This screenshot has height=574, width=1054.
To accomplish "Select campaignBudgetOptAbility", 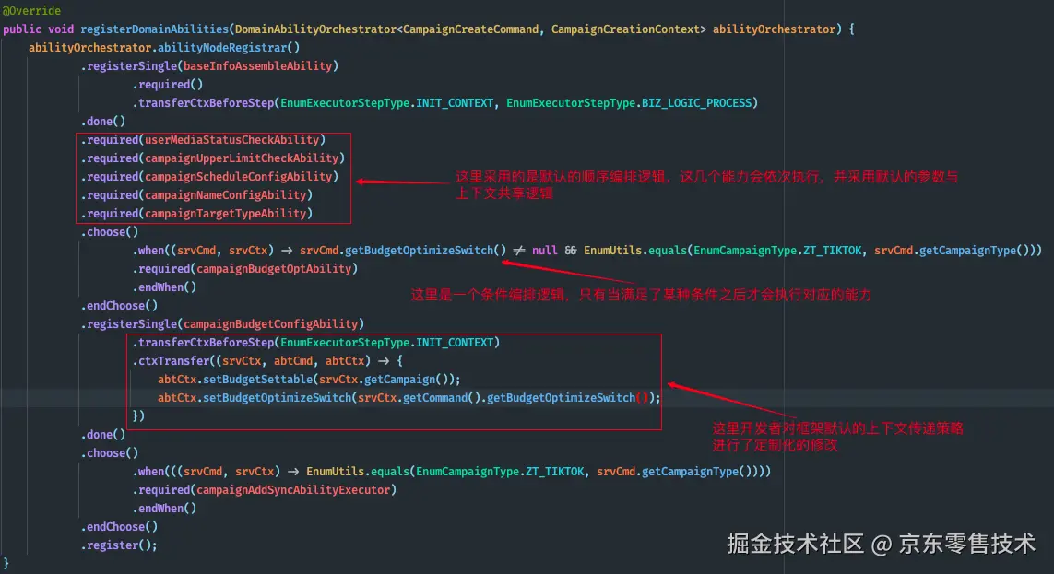I will tap(274, 269).
